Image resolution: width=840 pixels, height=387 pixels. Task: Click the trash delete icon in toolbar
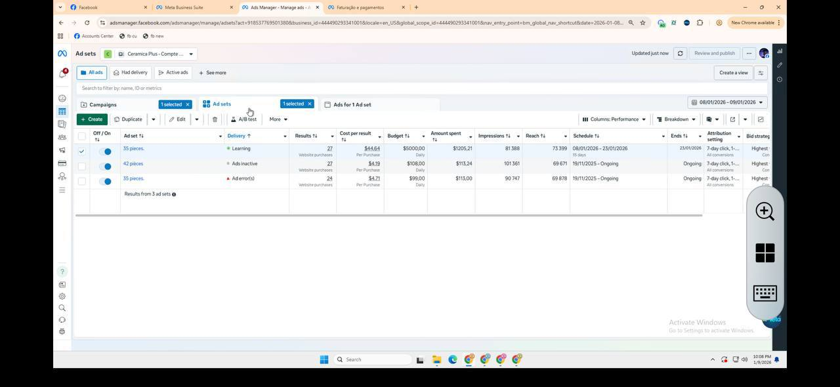[215, 119]
